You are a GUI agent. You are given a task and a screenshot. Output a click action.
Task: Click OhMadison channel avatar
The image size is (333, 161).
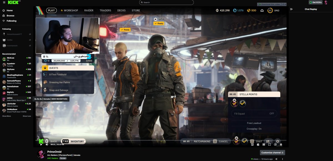(x=4, y=110)
